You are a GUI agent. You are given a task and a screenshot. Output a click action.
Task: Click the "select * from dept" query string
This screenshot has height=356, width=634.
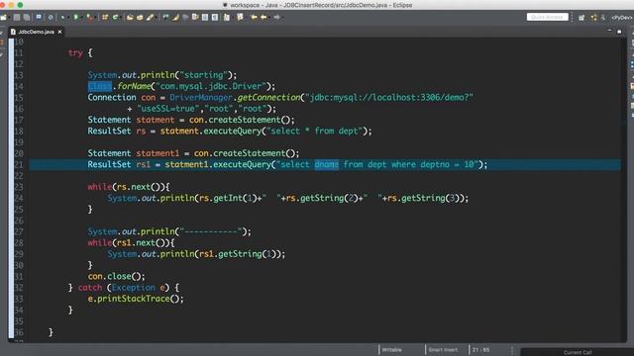[314, 132]
